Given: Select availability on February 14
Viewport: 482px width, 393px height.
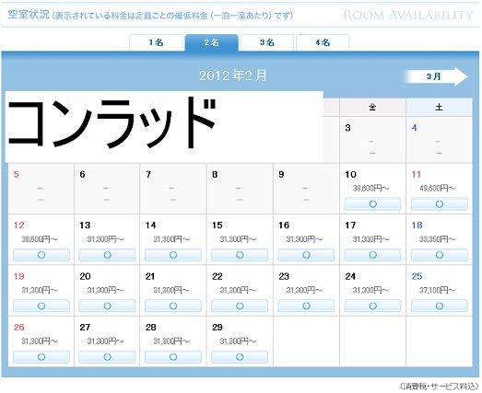Looking at the screenshot, I should point(173,255).
